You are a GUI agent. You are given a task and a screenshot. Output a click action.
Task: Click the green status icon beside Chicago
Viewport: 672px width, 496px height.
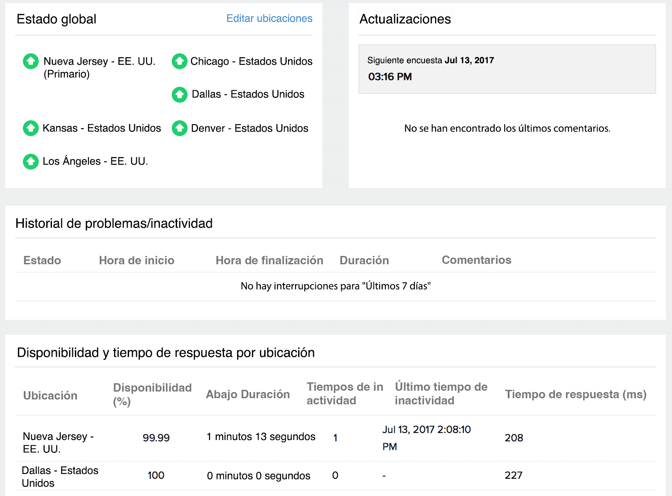click(179, 61)
